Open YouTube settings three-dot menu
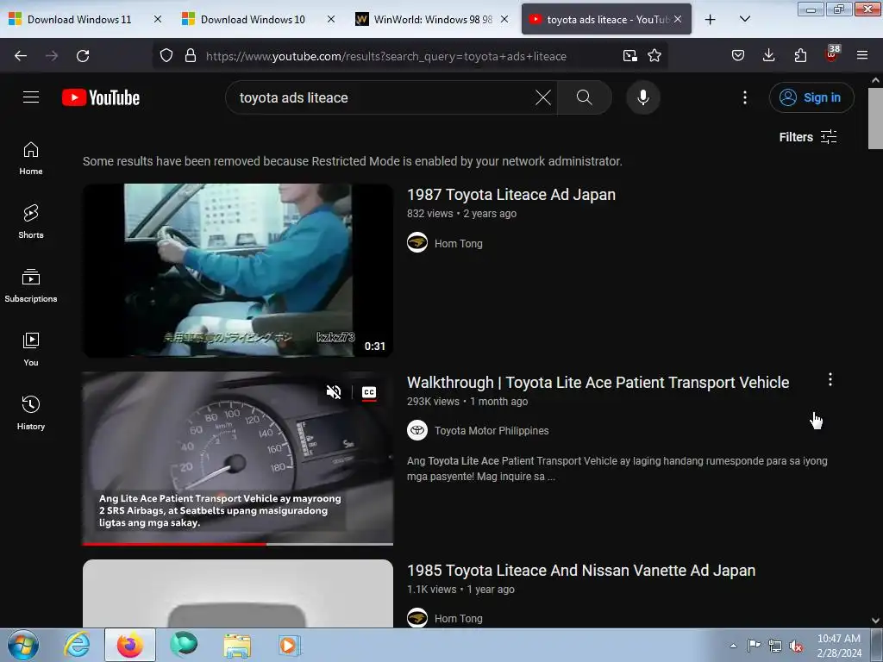Viewport: 883px width, 662px height. tap(744, 97)
